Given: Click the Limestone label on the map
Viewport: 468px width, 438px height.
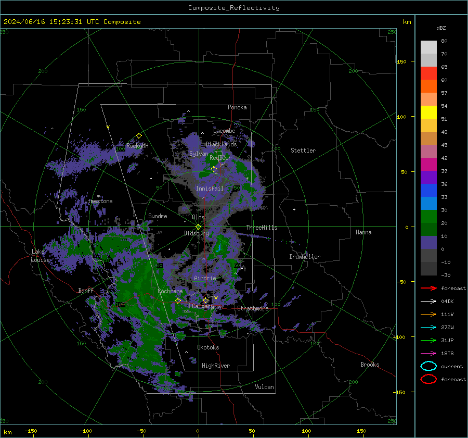Looking at the screenshot, I should pos(98,201).
